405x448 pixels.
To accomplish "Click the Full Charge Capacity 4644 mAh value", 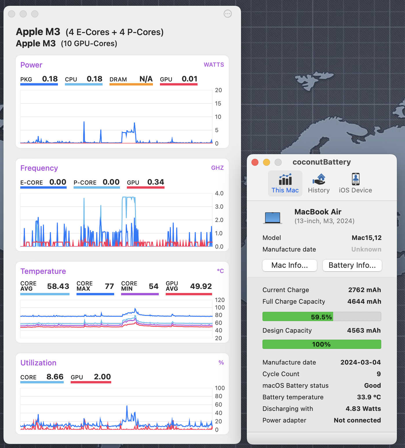I will (364, 301).
